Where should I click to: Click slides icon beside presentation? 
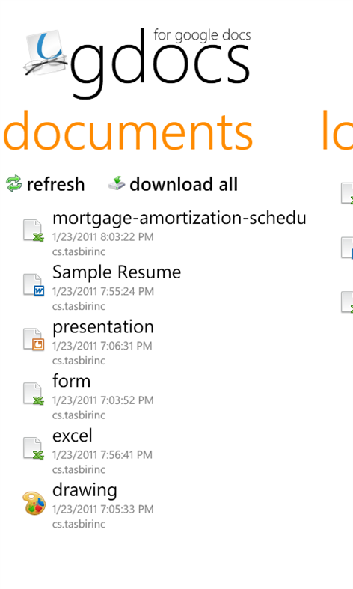[34, 339]
